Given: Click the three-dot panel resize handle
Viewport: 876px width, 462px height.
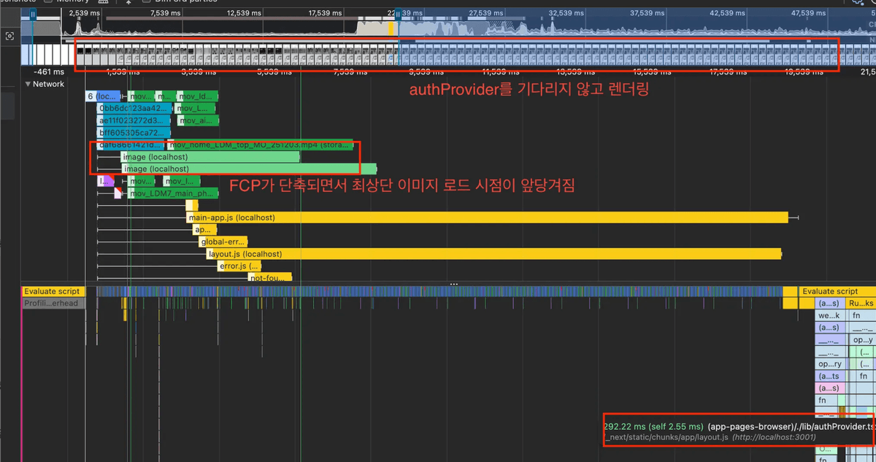Looking at the screenshot, I should [x=453, y=284].
